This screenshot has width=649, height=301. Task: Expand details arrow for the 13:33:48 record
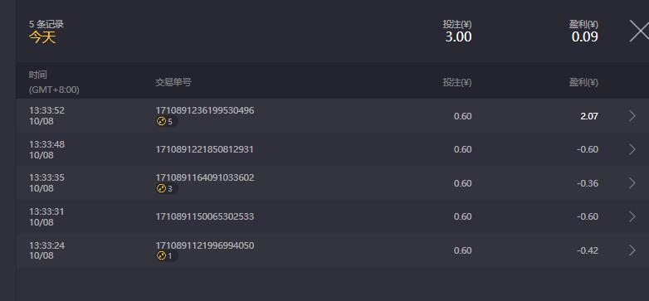tap(632, 149)
